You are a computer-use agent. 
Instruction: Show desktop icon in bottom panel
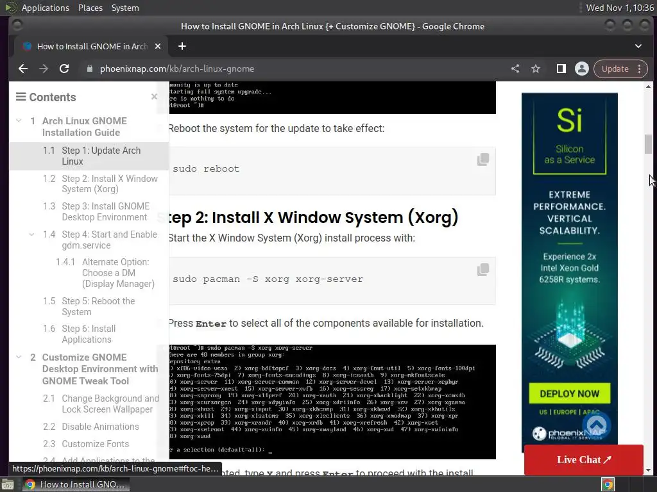7,484
